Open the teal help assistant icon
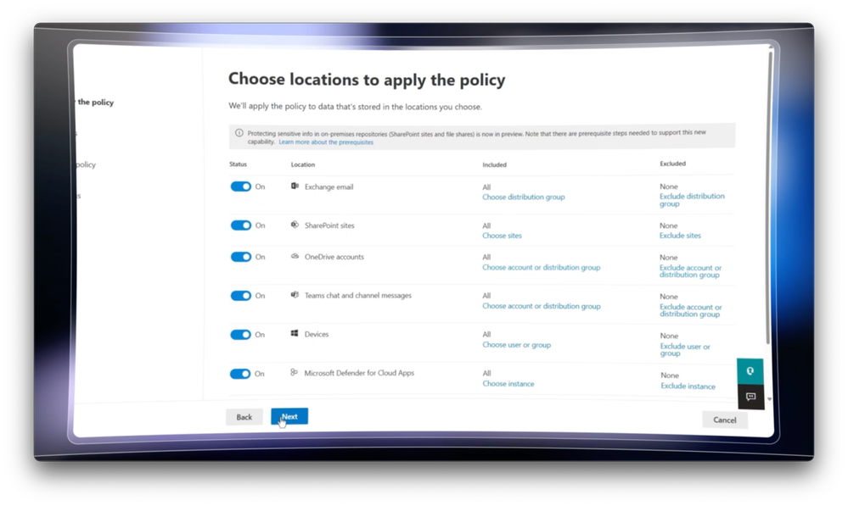This screenshot has width=848, height=506. pos(750,371)
